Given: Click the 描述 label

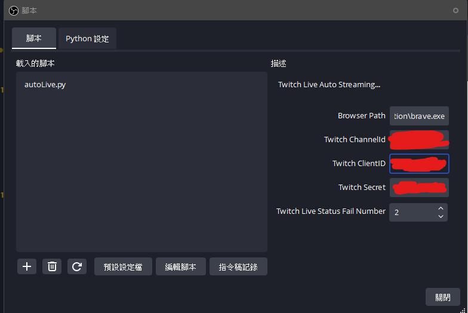Looking at the screenshot, I should [278, 63].
